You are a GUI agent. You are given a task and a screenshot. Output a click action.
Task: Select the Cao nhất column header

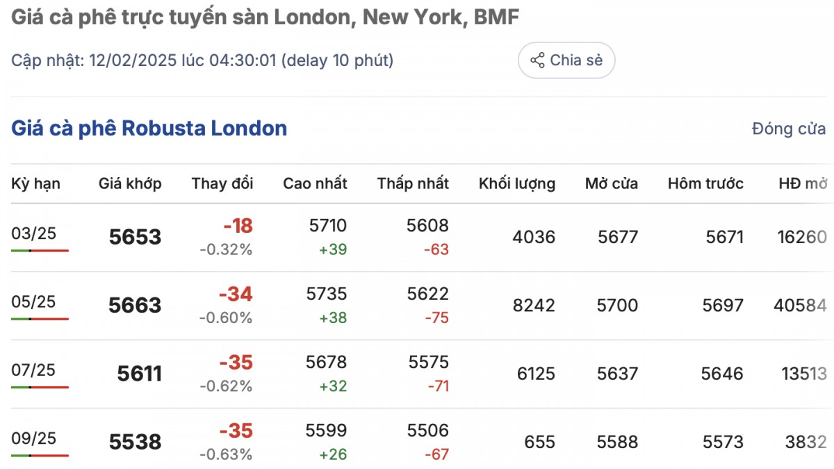pos(315,183)
